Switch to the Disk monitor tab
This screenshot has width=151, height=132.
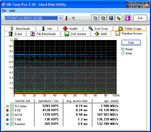[75, 34]
